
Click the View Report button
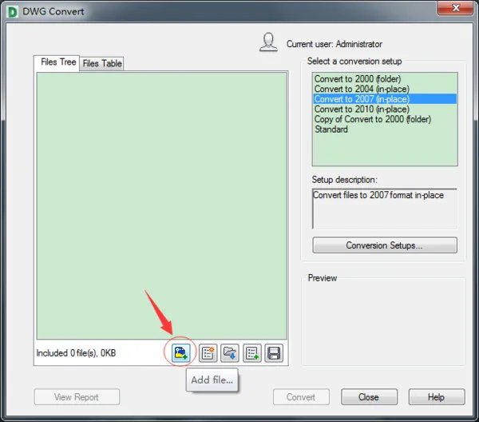[77, 397]
